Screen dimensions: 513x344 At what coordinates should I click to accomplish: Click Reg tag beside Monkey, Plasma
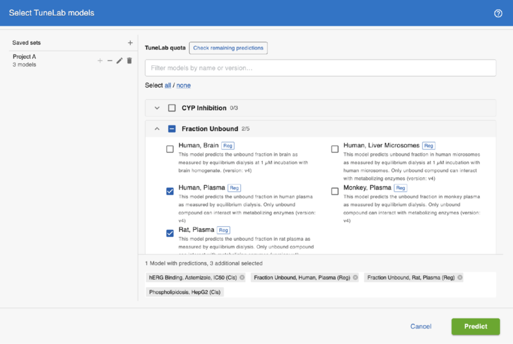click(400, 188)
